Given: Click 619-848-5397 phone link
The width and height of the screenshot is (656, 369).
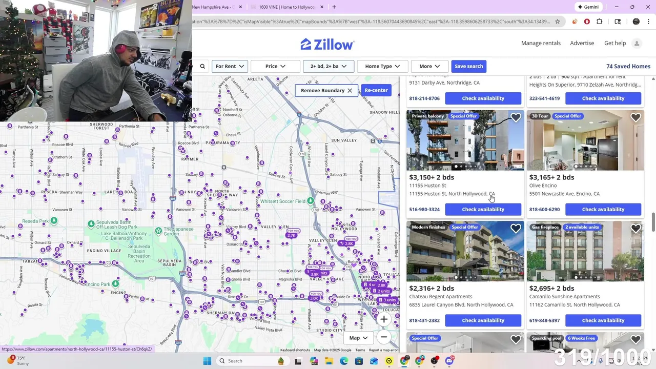Looking at the screenshot, I should click(x=544, y=321).
